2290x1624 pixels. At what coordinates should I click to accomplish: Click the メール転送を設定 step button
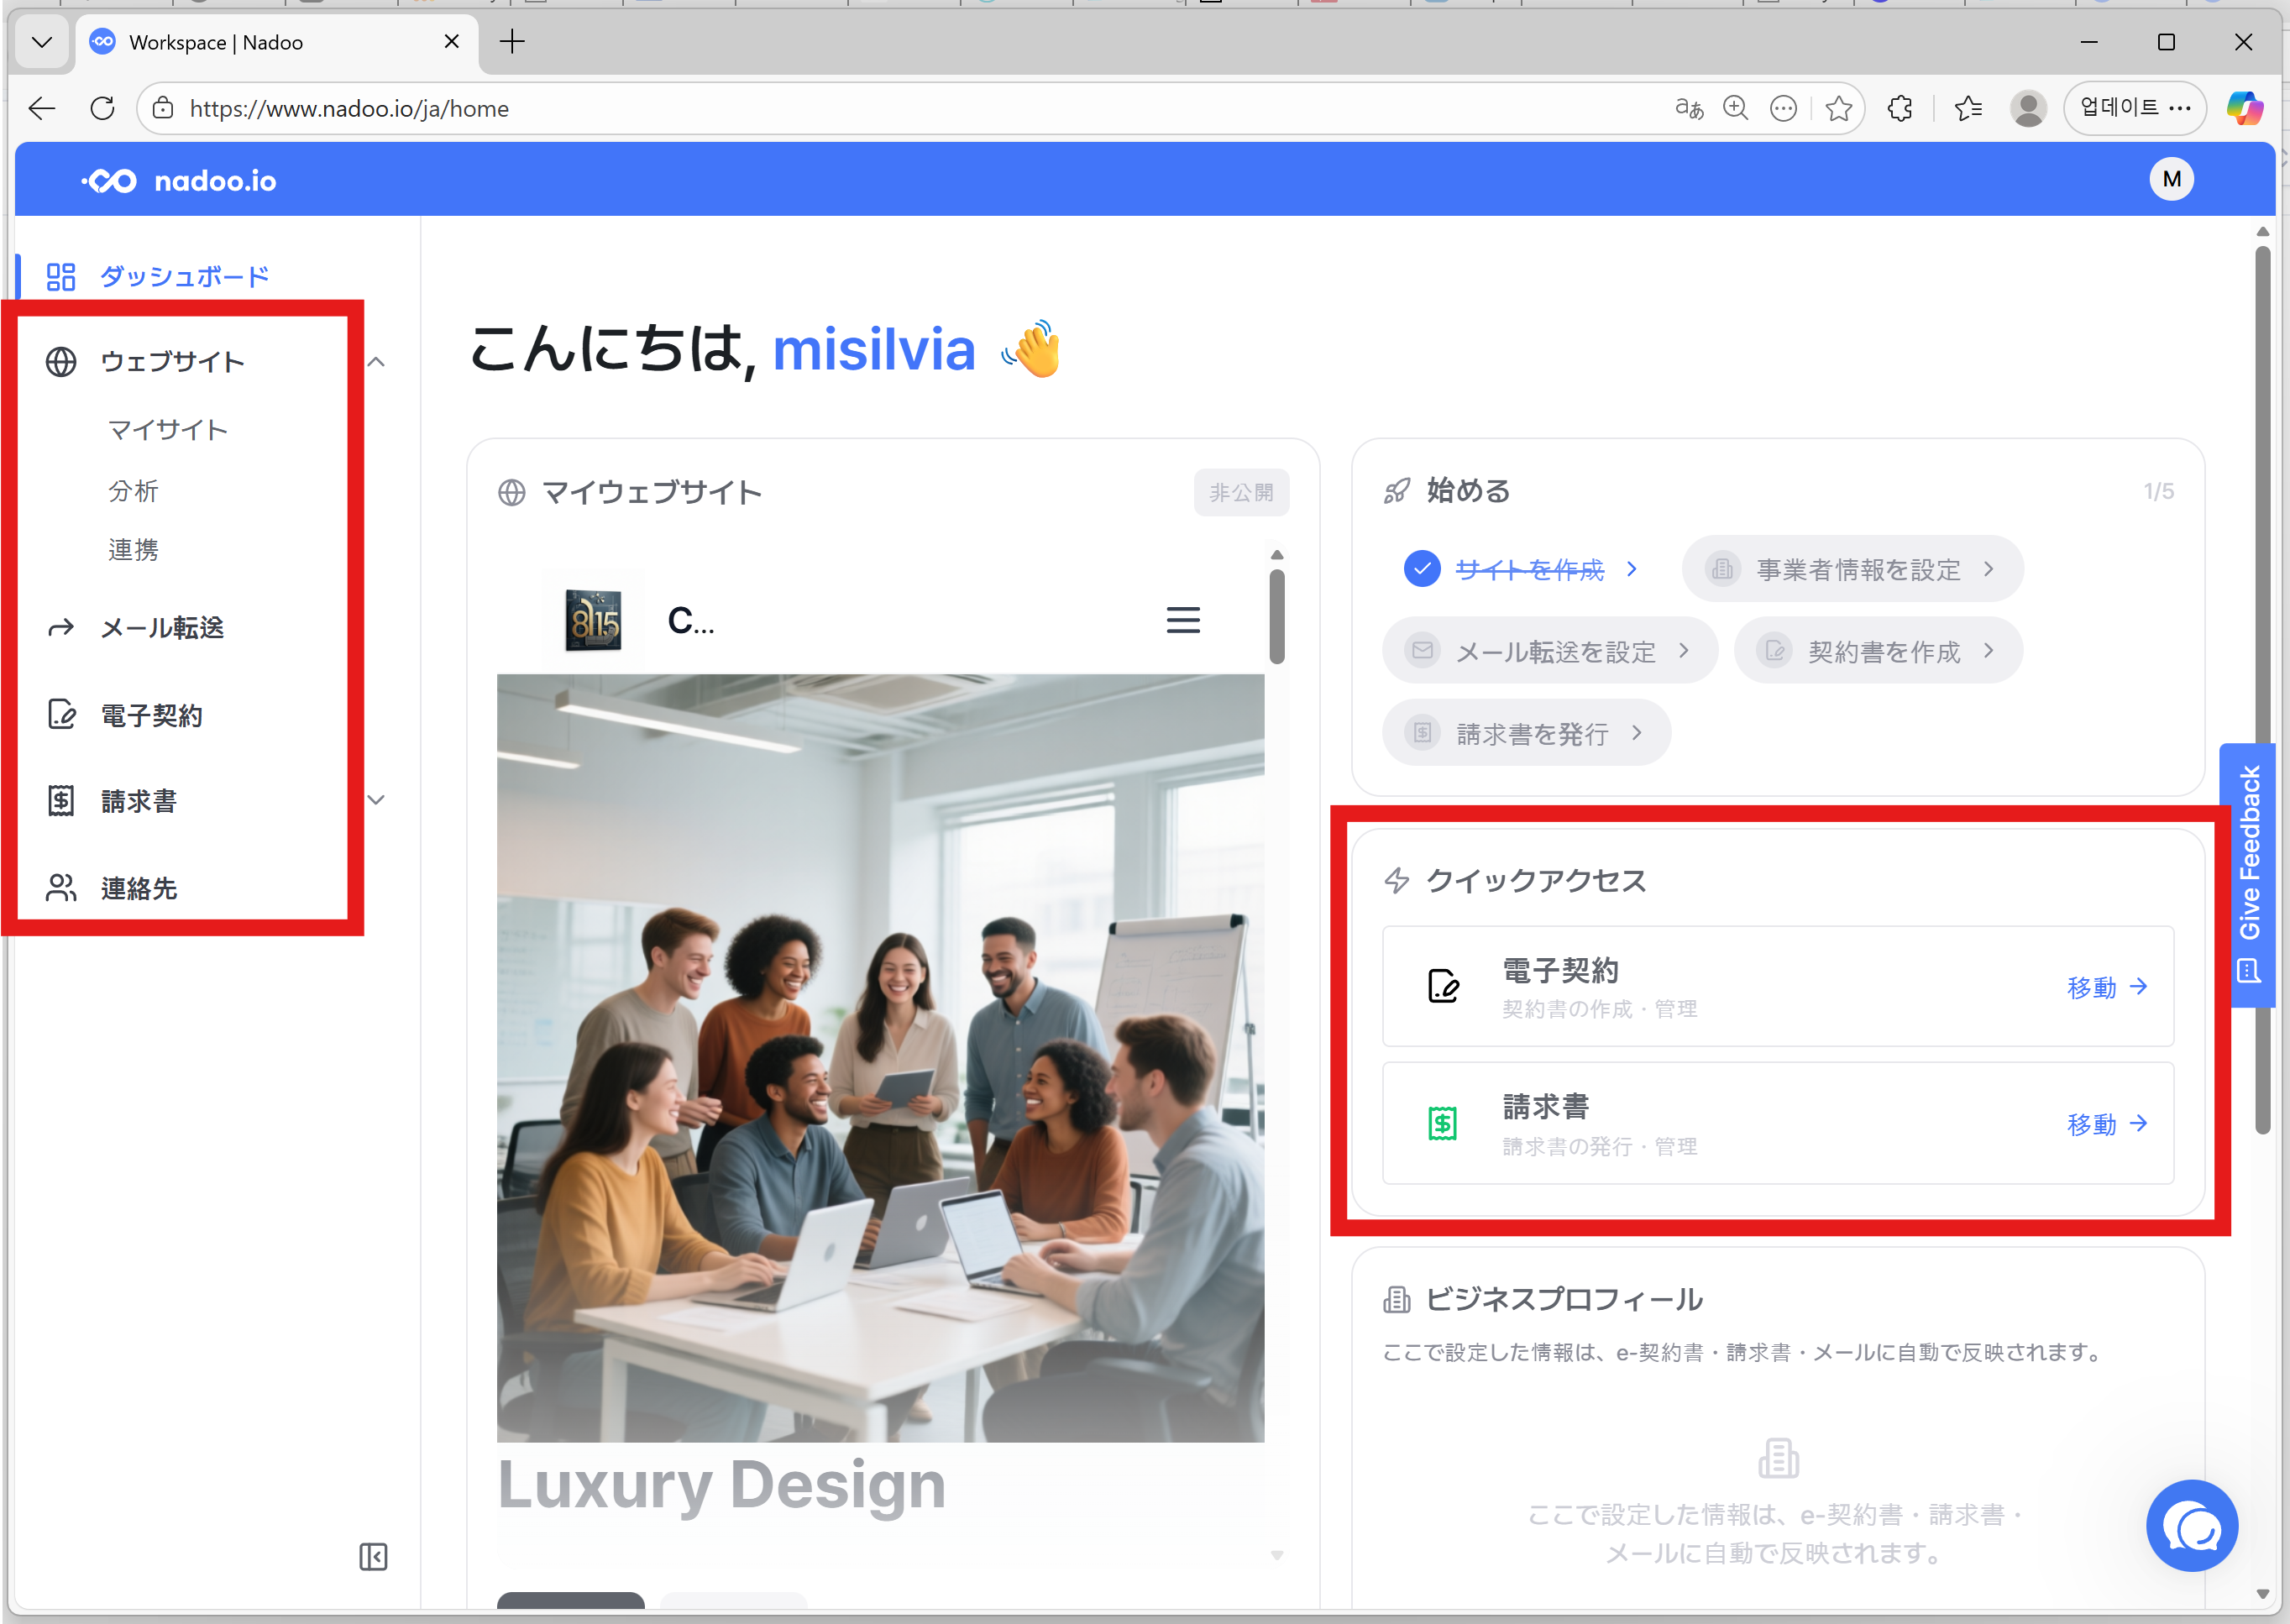pos(1550,651)
